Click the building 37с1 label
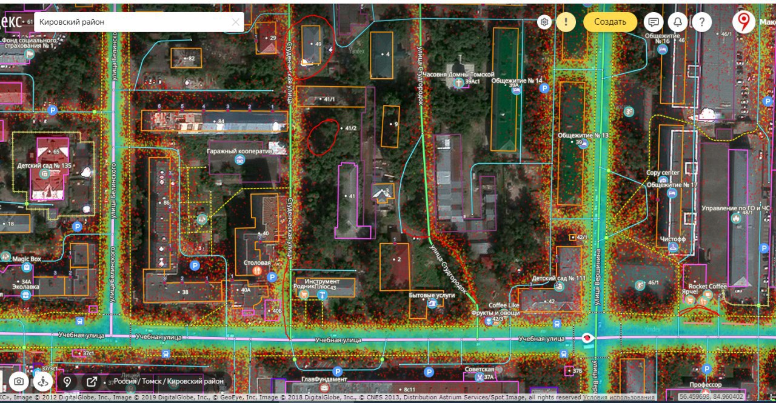Viewport: 776px width, 403px height. coord(89,353)
